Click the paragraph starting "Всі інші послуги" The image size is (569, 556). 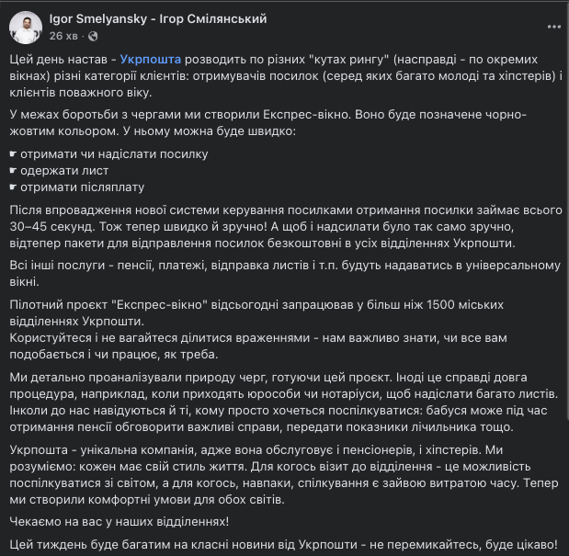pyautogui.click(x=276, y=274)
